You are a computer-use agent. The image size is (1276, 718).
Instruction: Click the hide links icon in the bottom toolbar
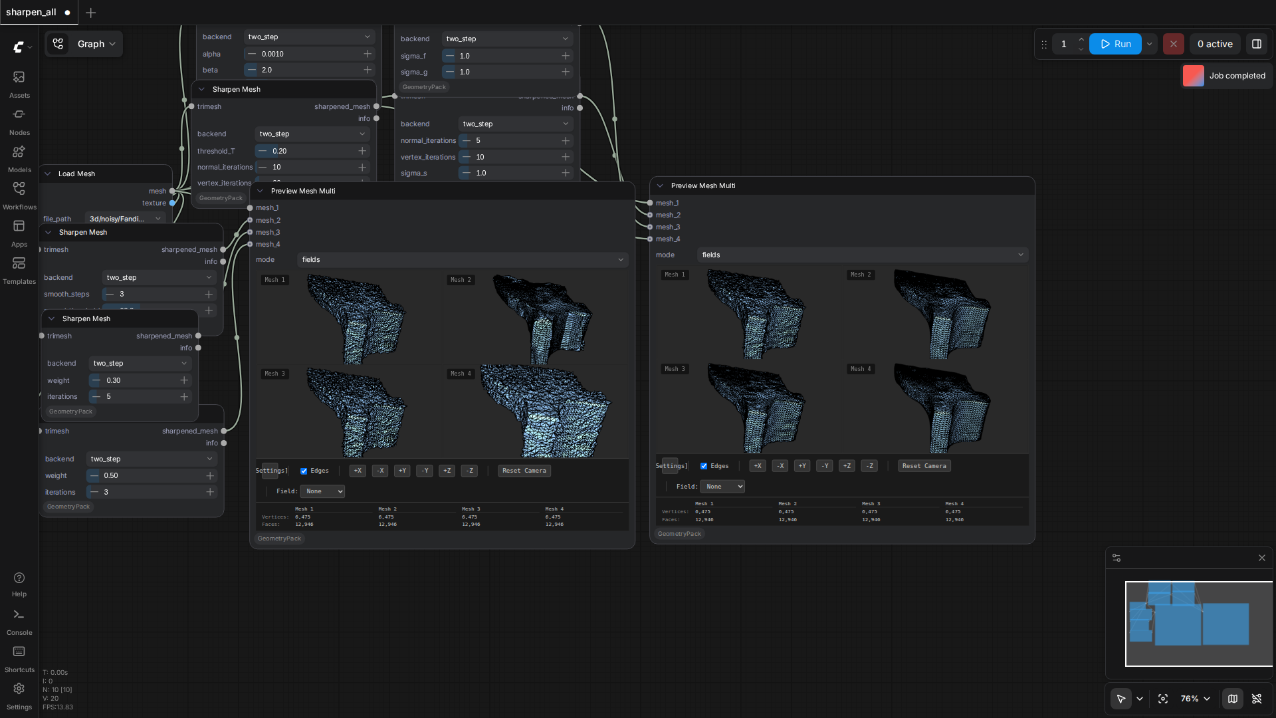1257,699
